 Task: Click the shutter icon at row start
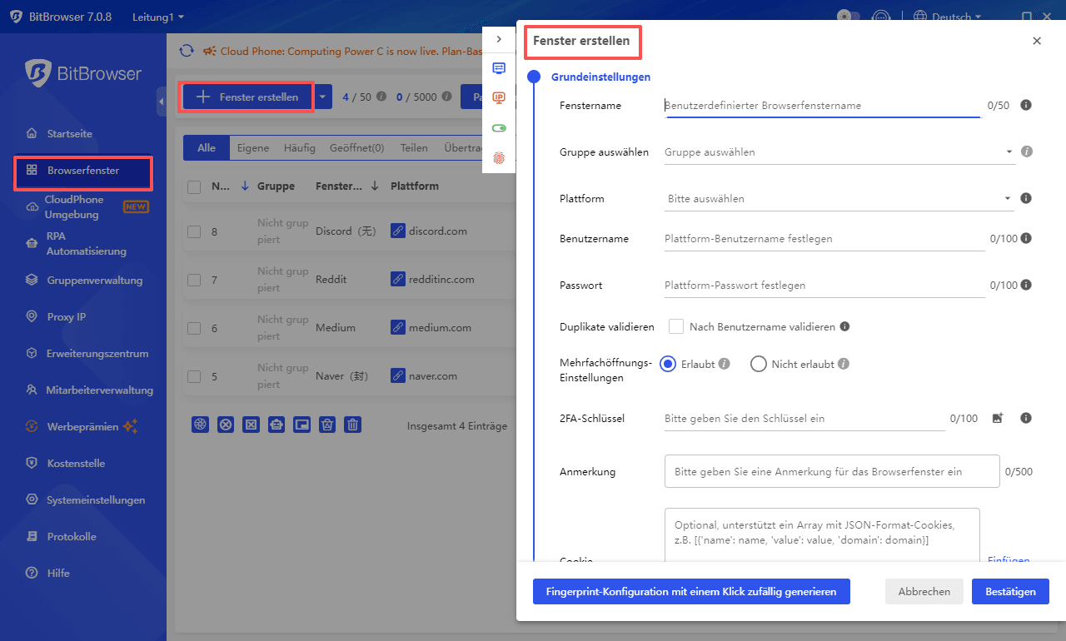pyautogui.click(x=200, y=425)
